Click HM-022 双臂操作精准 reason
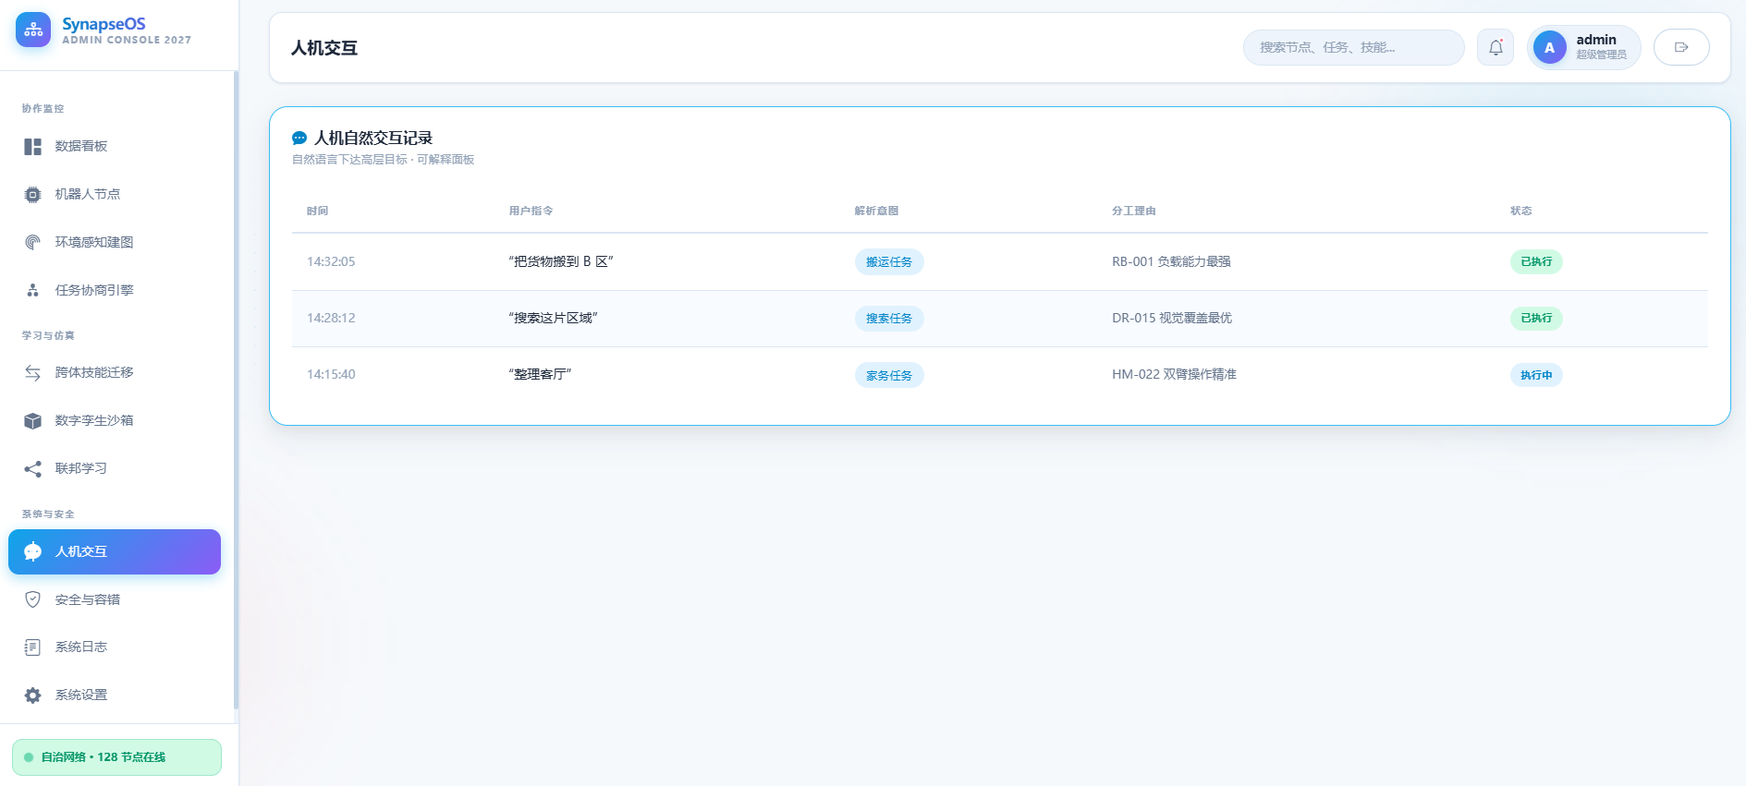The image size is (1746, 786). click(x=1174, y=374)
